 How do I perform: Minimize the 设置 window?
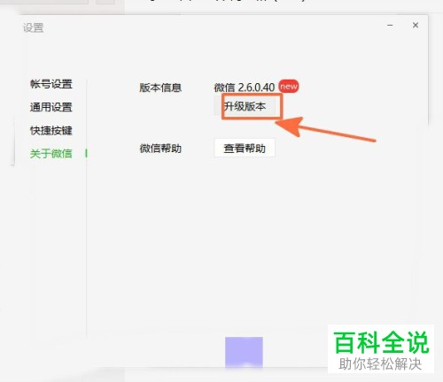pos(390,26)
